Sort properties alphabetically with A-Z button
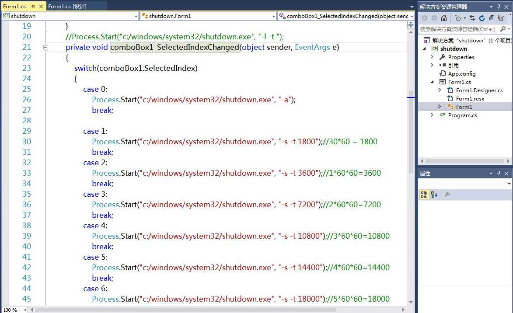Screen dimensions: 513x313 [x=434, y=195]
